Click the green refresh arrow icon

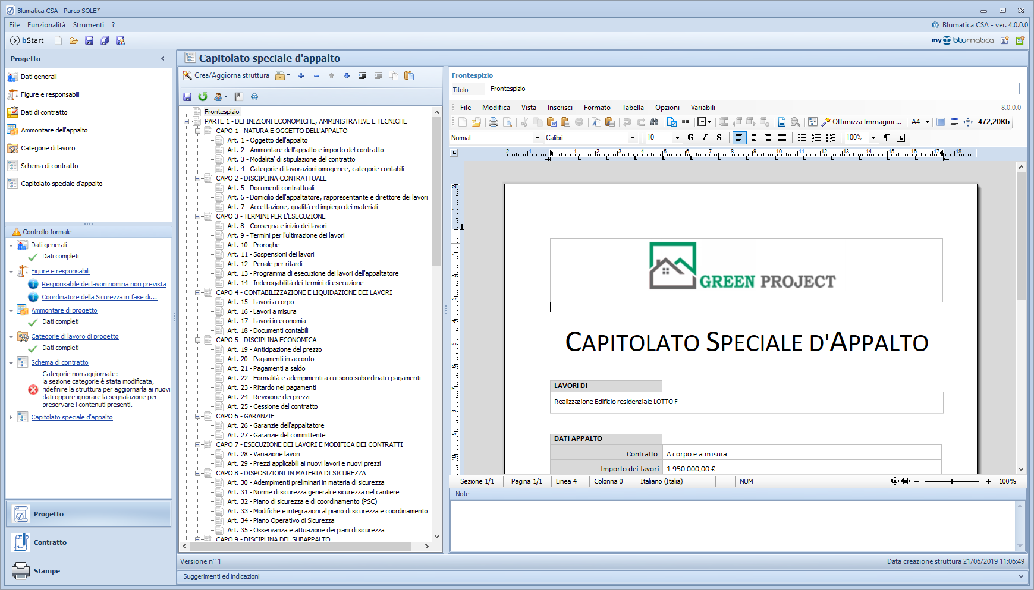pyautogui.click(x=203, y=96)
